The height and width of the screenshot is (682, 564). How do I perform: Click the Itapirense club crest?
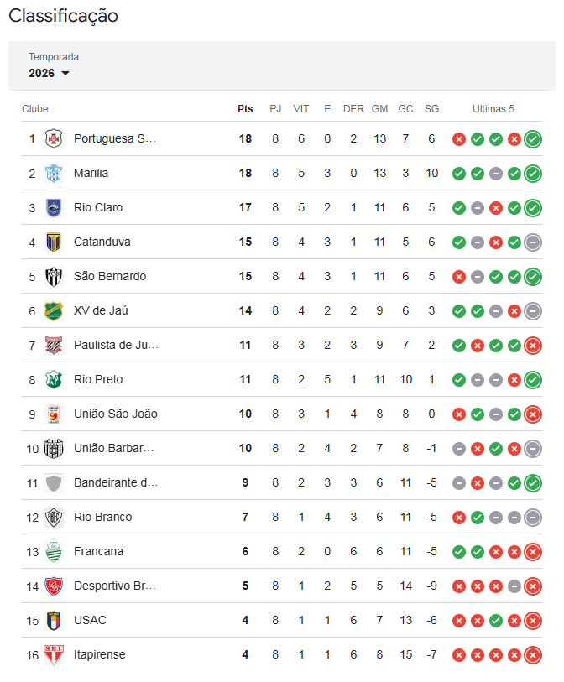[54, 654]
